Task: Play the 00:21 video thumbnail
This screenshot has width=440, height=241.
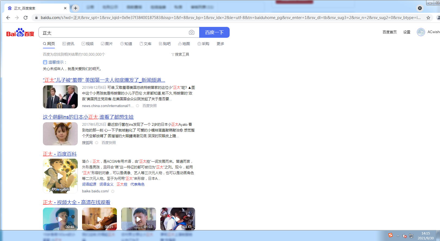Action: [x=99, y=219]
